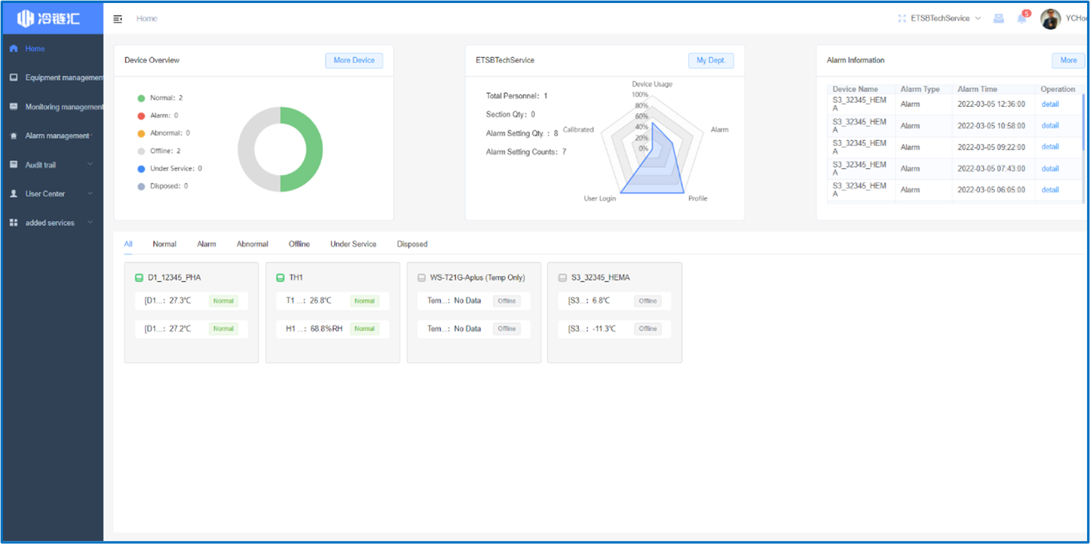Click the Home icon in sidebar

[x=14, y=48]
